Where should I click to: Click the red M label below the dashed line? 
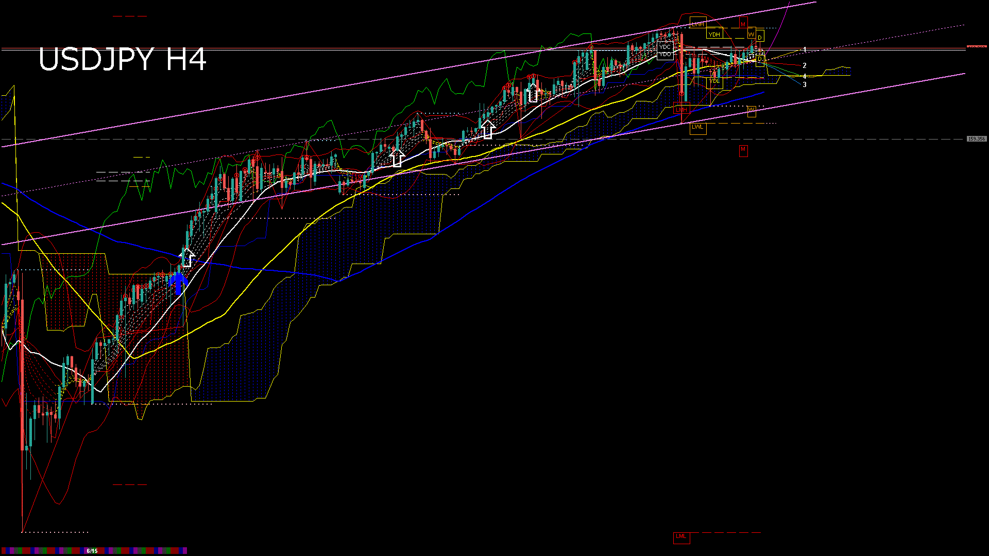tap(743, 150)
